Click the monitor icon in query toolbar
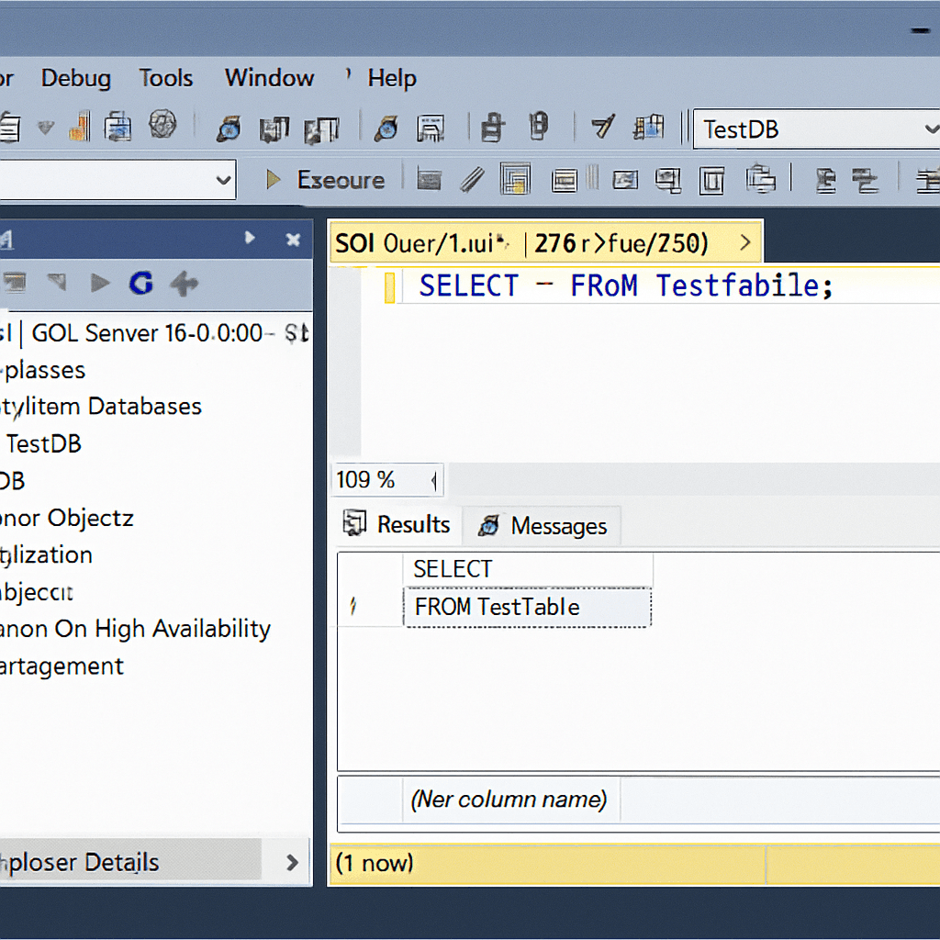 click(668, 180)
